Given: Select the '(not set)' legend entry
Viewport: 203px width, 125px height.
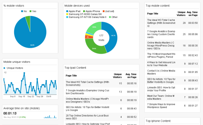Looking at the screenshot, I should pos(108,11).
